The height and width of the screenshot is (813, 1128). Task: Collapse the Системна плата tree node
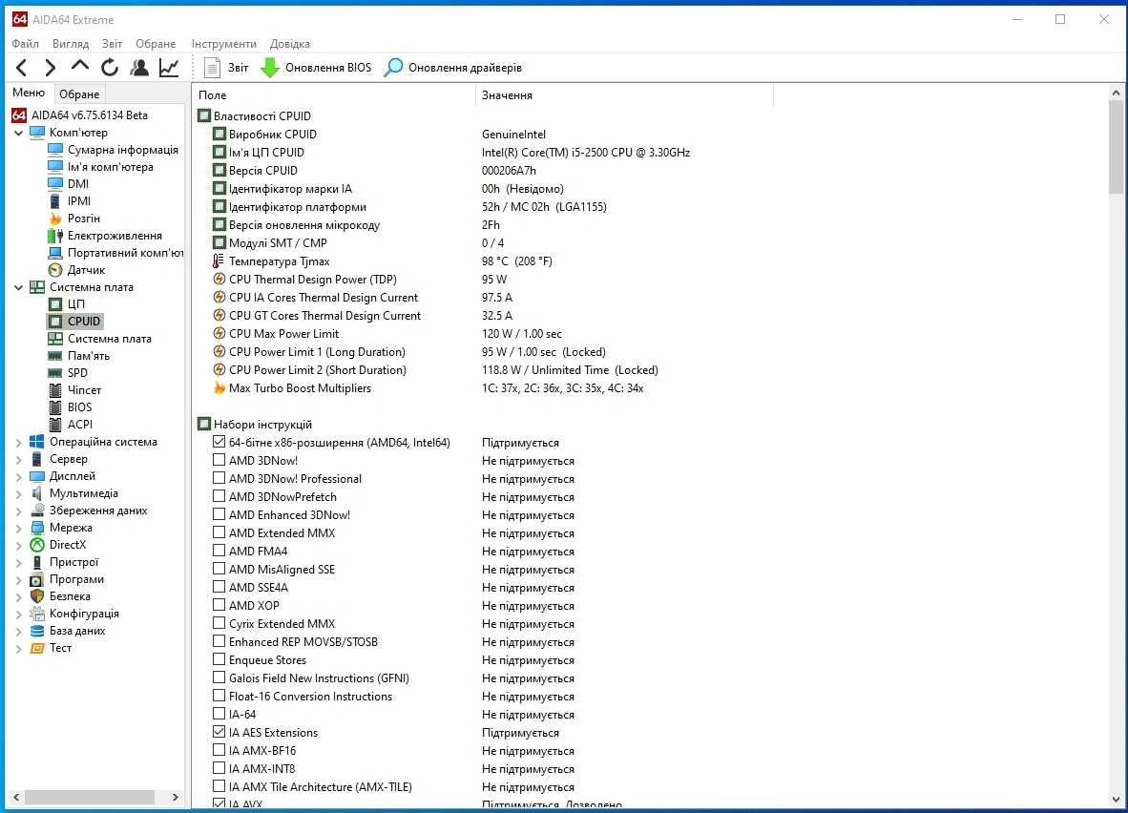[19, 288]
